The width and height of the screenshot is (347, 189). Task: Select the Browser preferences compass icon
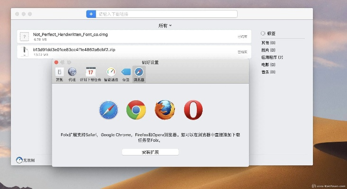139,72
